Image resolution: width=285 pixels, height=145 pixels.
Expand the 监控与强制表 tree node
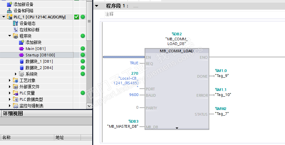(10, 106)
